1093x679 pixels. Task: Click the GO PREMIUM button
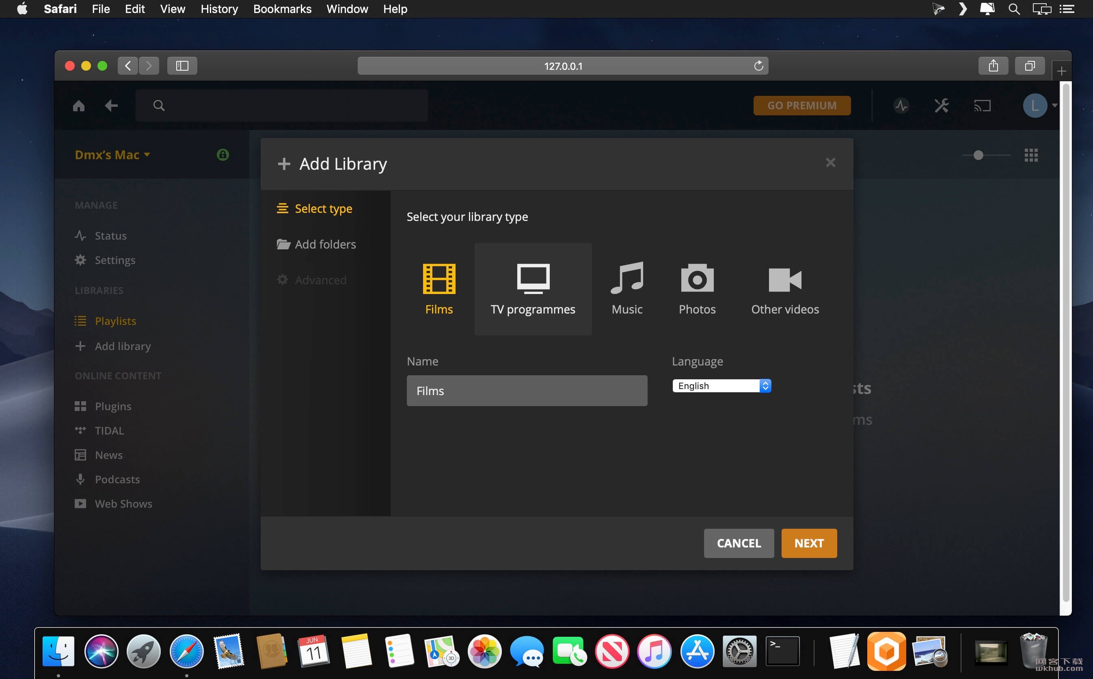pos(802,106)
